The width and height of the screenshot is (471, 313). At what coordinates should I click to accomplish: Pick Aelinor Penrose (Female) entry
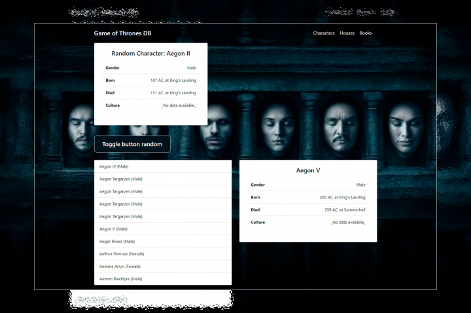coord(163,254)
